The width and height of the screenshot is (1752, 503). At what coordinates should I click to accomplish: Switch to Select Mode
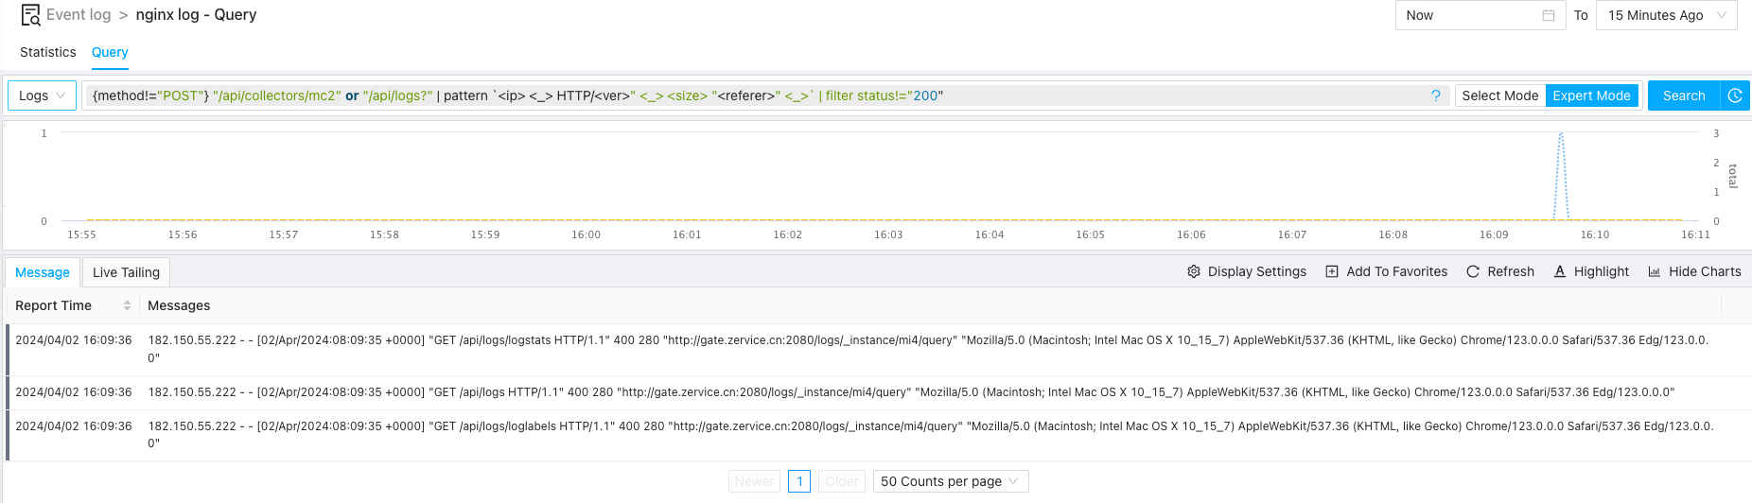point(1499,95)
